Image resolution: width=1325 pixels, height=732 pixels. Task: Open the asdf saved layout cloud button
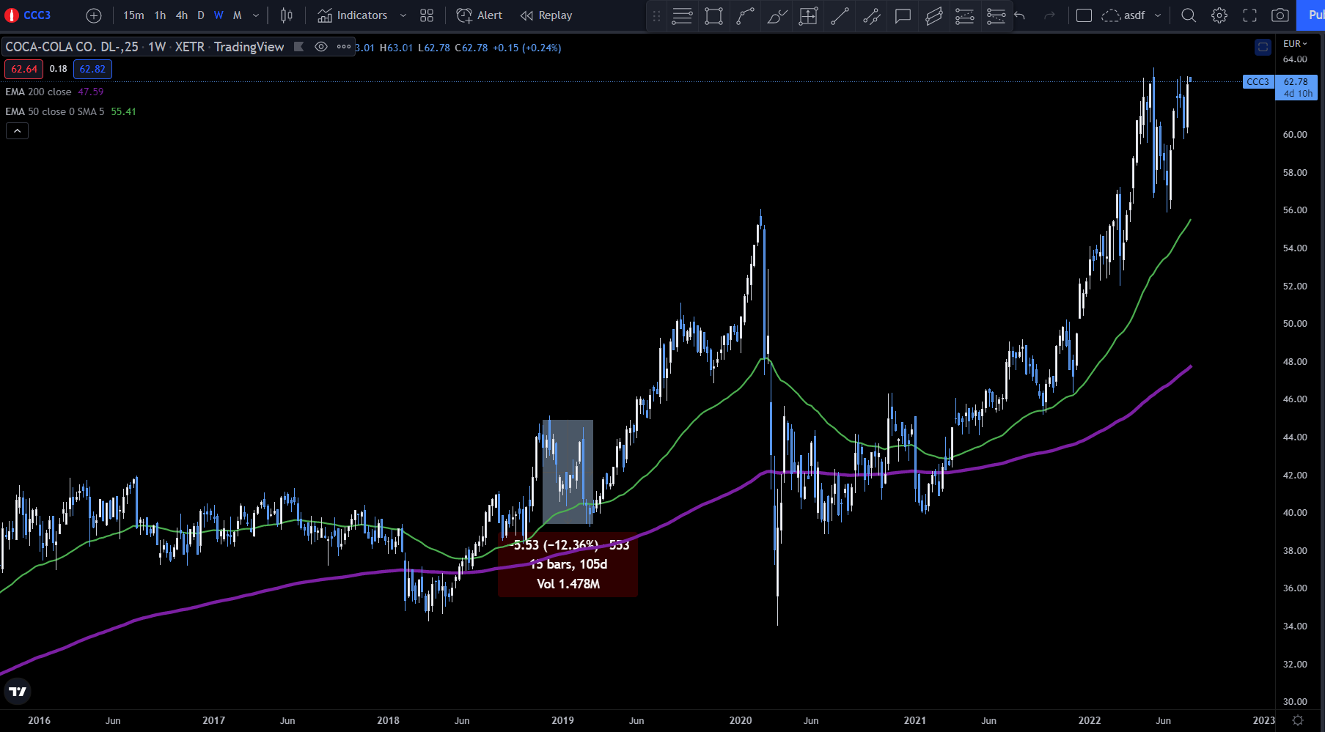point(1123,15)
